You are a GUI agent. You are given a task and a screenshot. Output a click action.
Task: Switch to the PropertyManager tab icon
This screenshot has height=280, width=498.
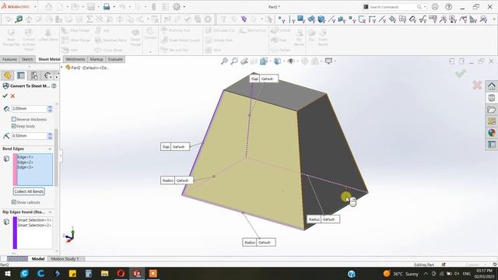click(x=21, y=75)
